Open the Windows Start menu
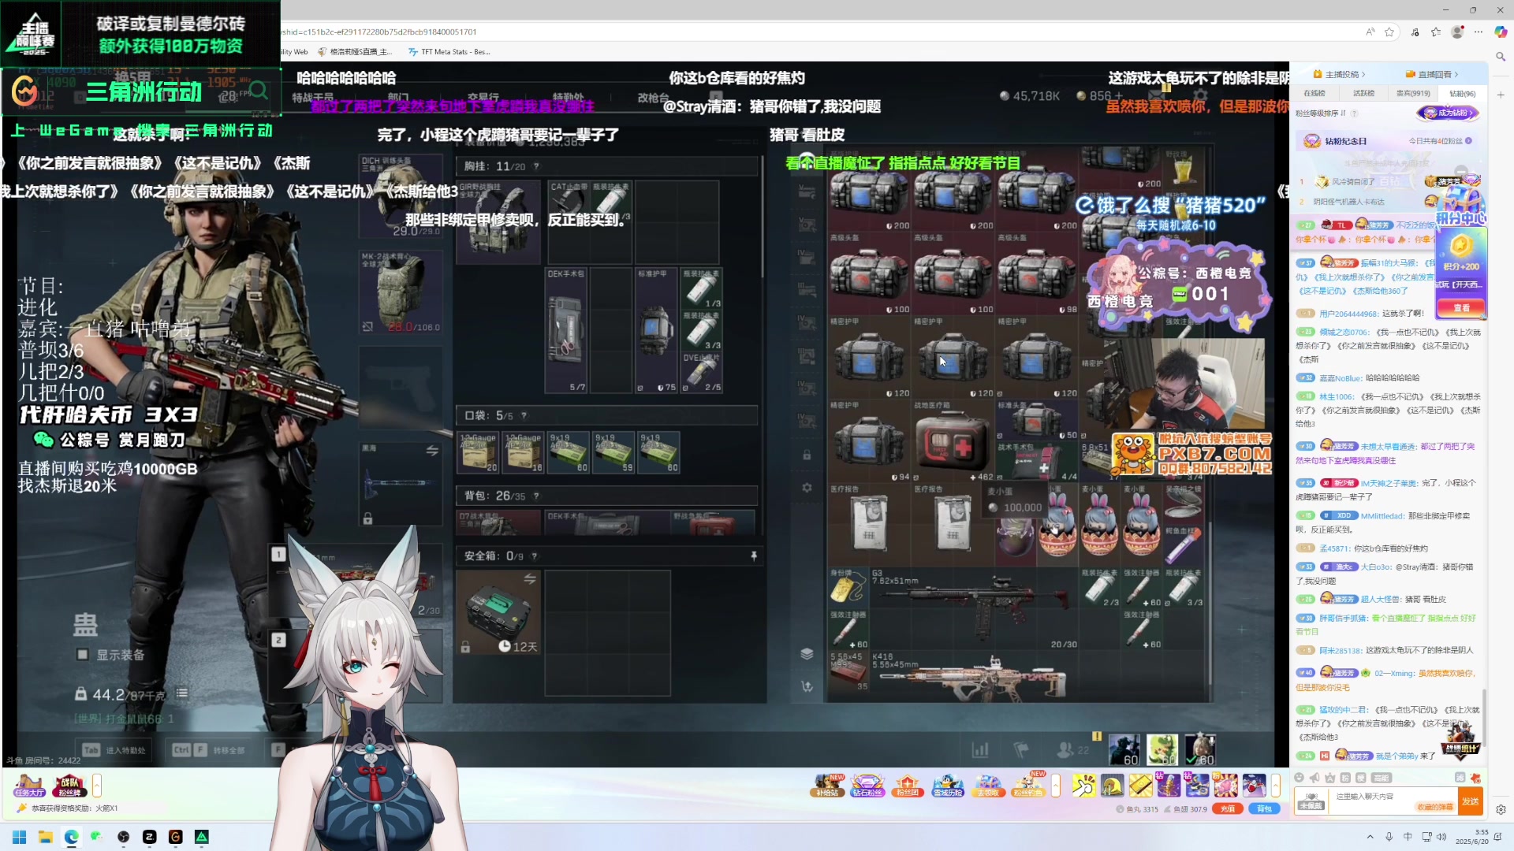Viewport: 1514px width, 851px height. 20,837
